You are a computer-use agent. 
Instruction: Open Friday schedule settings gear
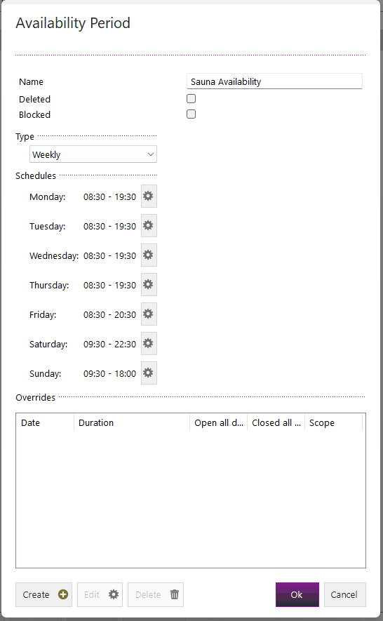pyautogui.click(x=149, y=314)
